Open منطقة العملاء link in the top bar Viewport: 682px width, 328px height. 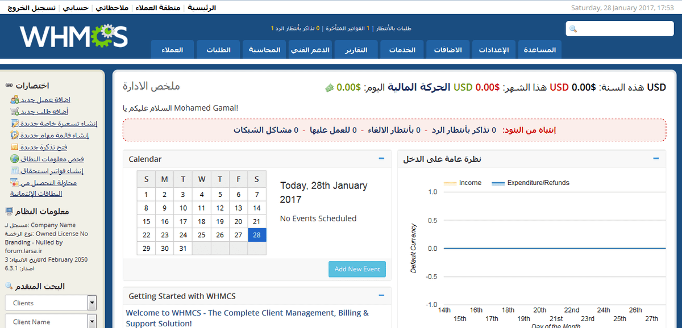coord(159,8)
